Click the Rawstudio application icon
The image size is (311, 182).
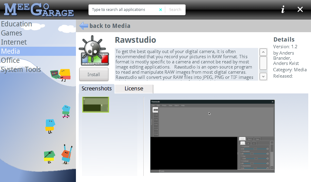pyautogui.click(x=94, y=50)
